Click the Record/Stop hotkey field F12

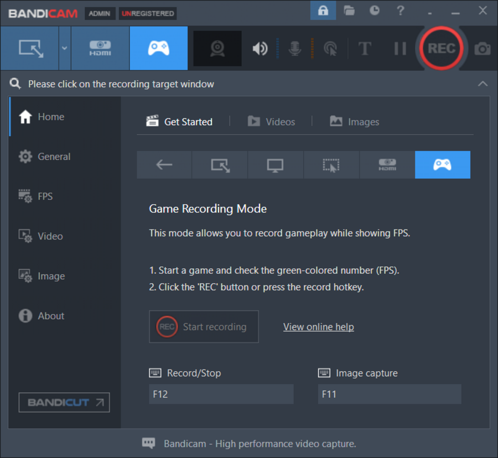coord(221,394)
